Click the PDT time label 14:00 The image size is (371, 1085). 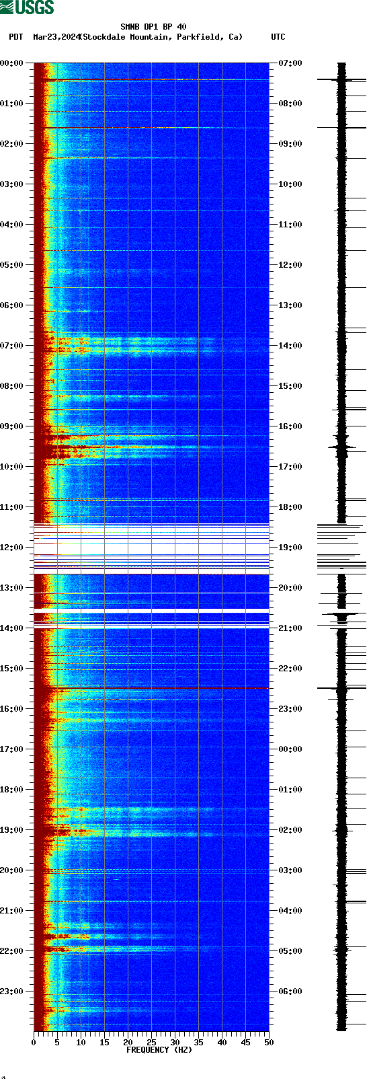pyautogui.click(x=12, y=628)
